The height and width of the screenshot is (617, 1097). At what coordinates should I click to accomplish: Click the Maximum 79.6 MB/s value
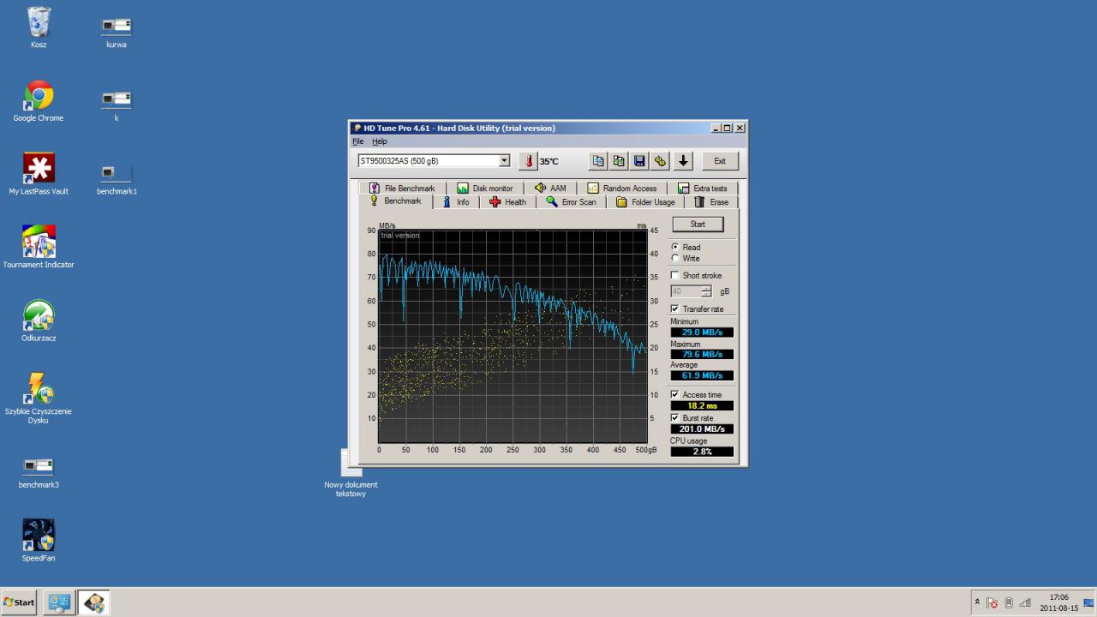click(702, 354)
